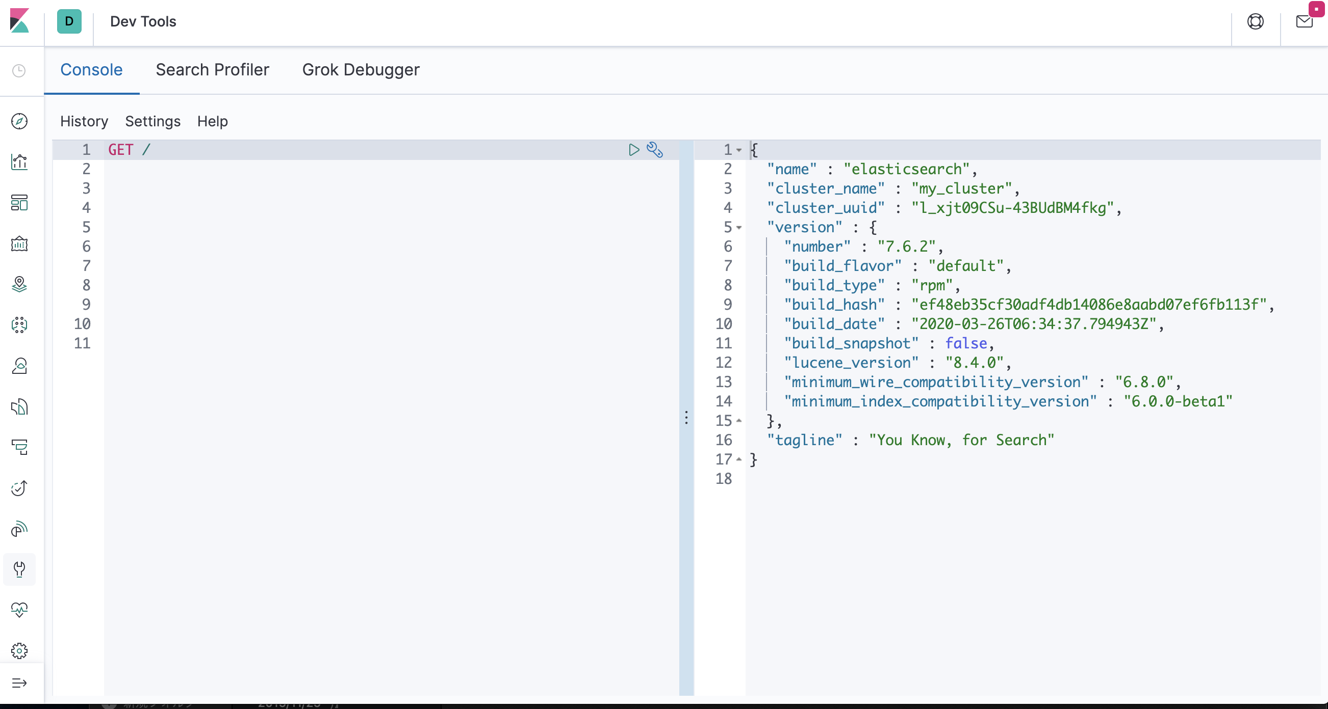Click the "You Know, for Search" tagline
Screen dimensions: 1328x709
[961, 440]
